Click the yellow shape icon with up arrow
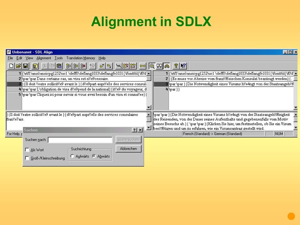This screenshot has height=225, width=300. (102, 66)
